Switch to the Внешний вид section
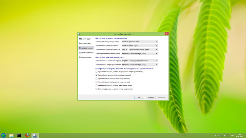The width and height of the screenshot is (246, 138). tap(85, 43)
